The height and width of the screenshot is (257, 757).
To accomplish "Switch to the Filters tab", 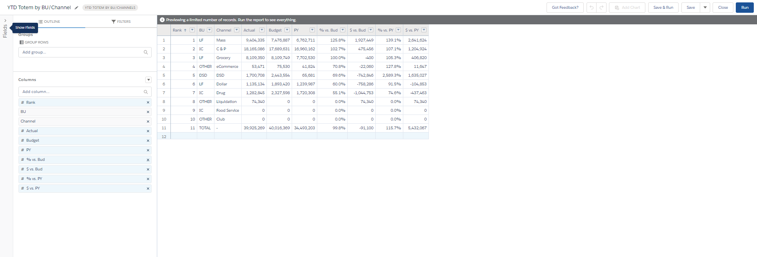I will click(x=121, y=22).
